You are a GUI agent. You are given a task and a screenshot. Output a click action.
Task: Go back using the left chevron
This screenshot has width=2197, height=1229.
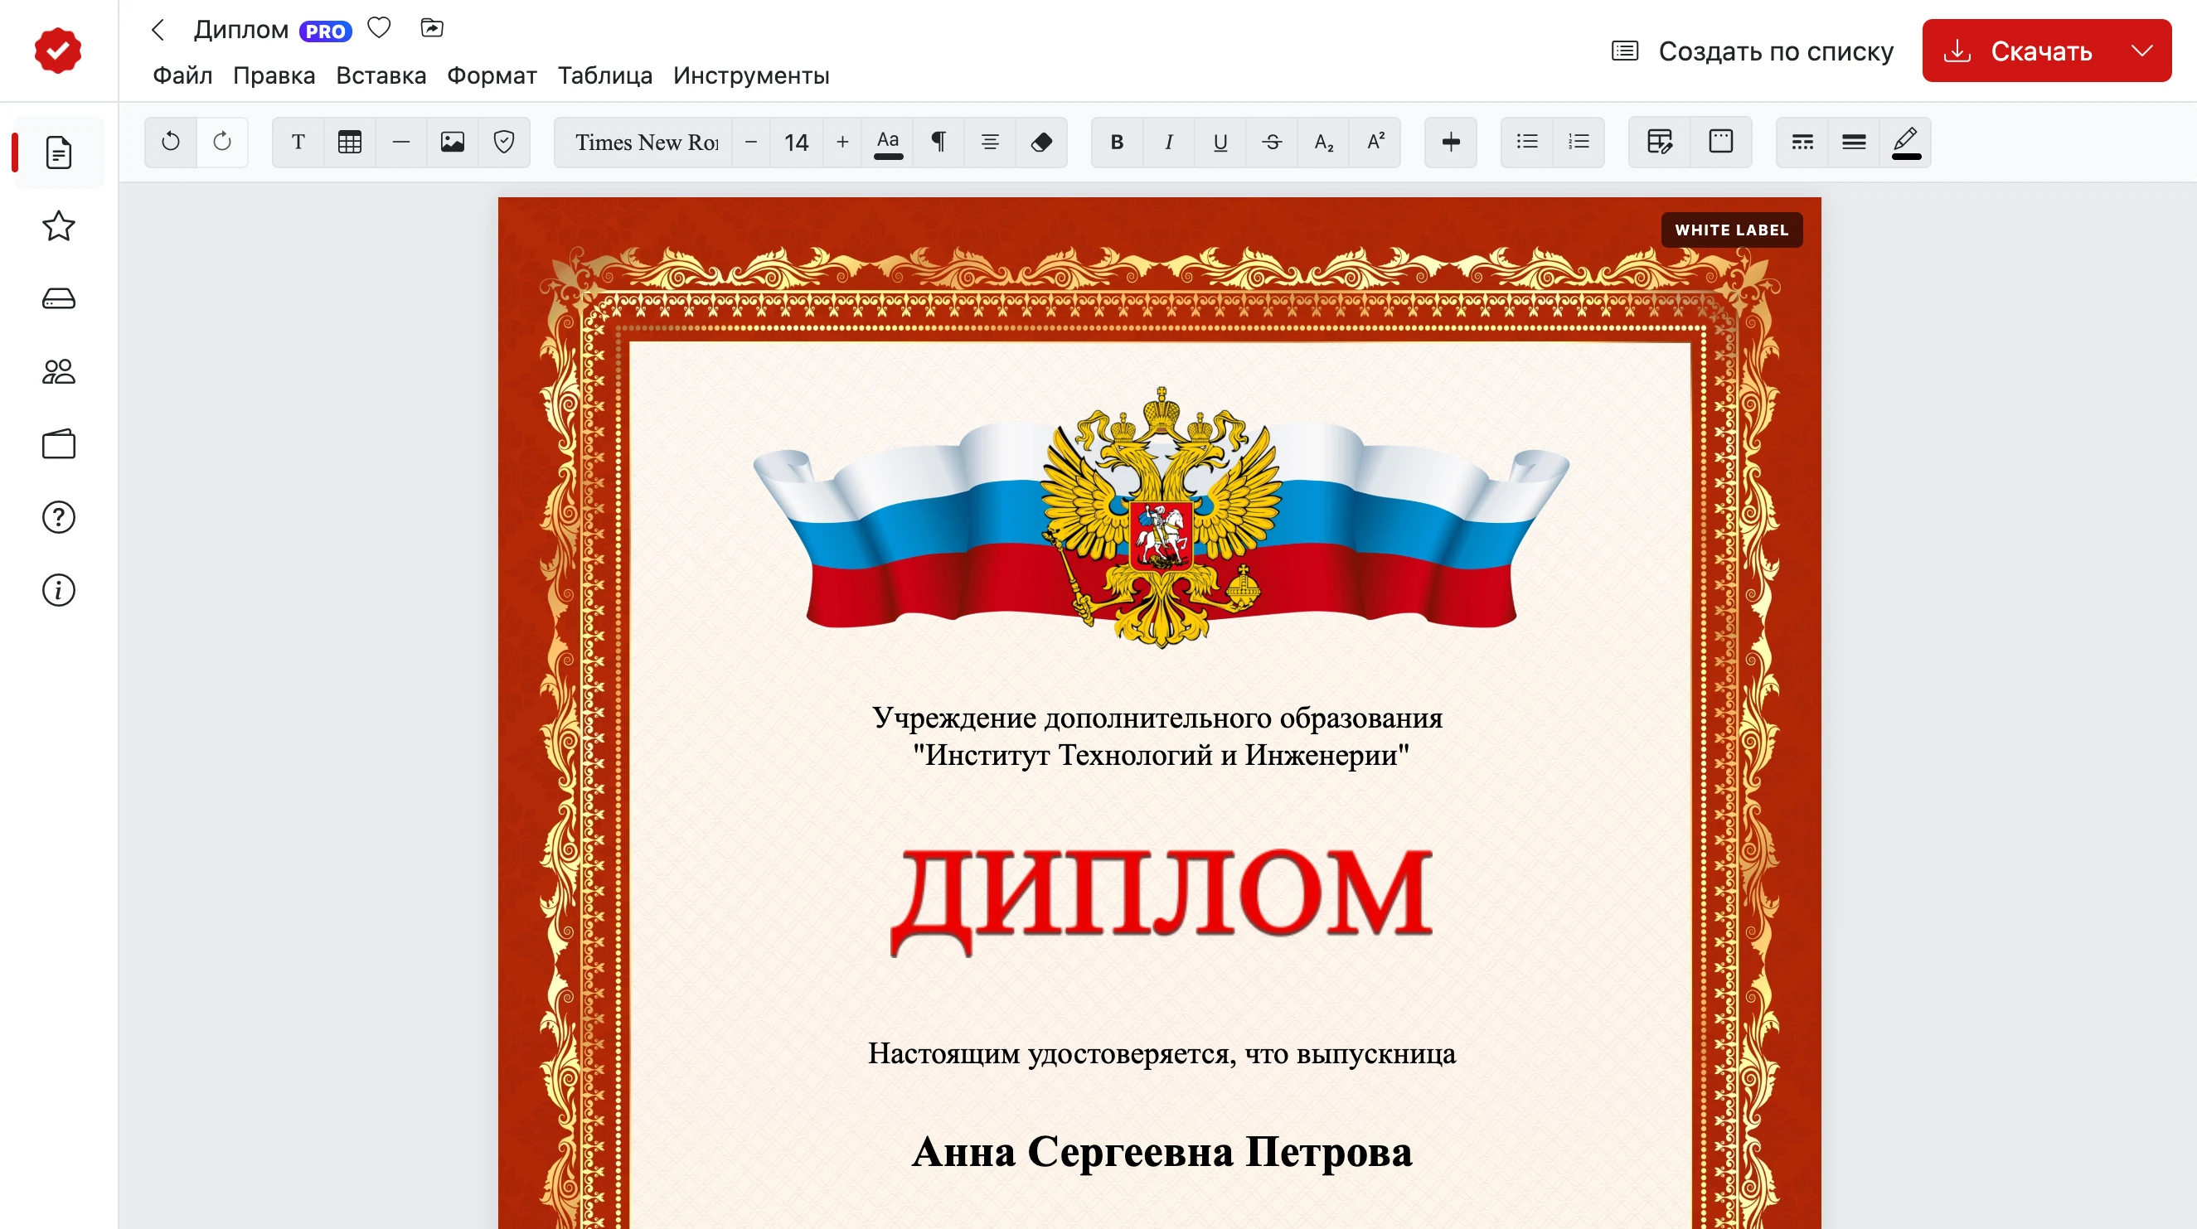click(x=158, y=30)
